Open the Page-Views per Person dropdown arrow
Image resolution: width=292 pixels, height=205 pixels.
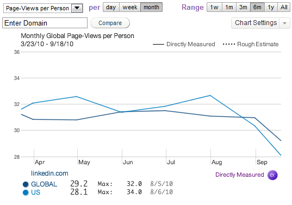pos(77,8)
